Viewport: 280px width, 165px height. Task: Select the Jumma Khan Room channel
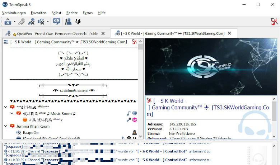pos(33,126)
